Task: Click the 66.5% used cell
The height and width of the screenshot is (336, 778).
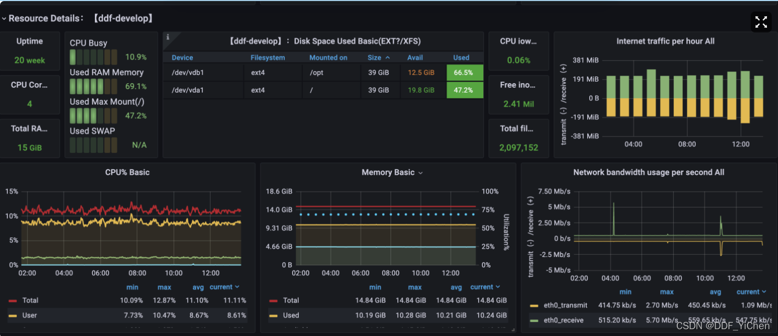Action: (x=464, y=73)
